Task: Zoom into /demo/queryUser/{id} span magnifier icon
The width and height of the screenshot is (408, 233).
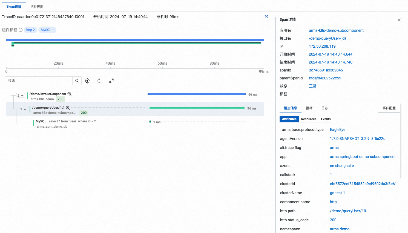Action: [x=68, y=108]
